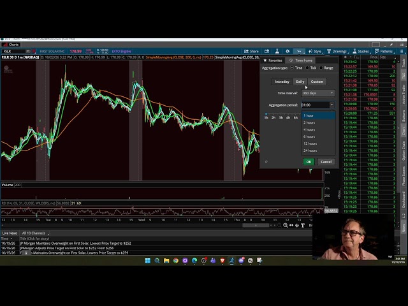
Task: Confirm with the green OK button
Action: (309, 162)
